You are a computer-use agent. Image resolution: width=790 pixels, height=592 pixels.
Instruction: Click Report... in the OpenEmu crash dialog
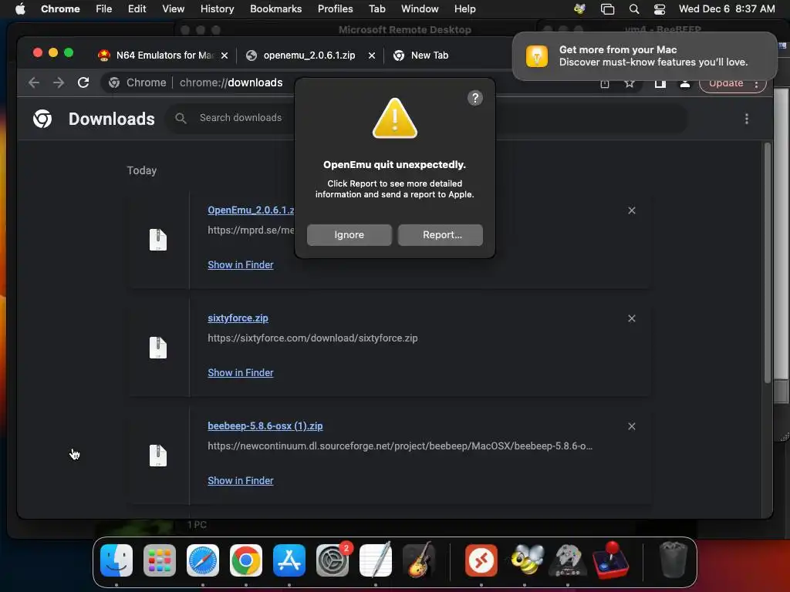click(441, 235)
